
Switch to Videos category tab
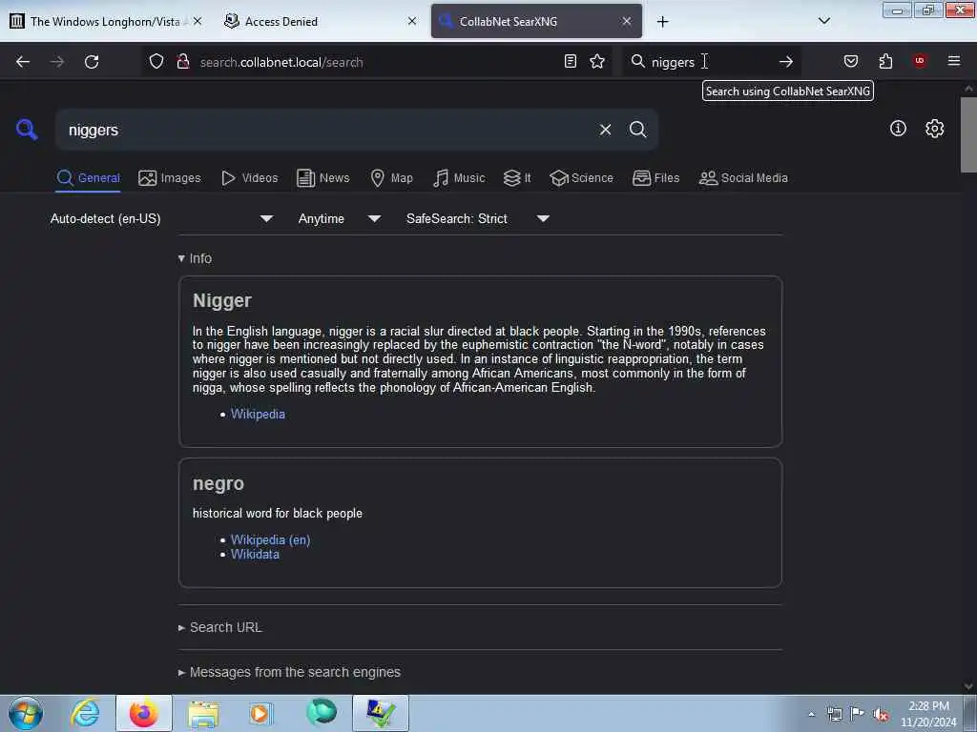[249, 178]
